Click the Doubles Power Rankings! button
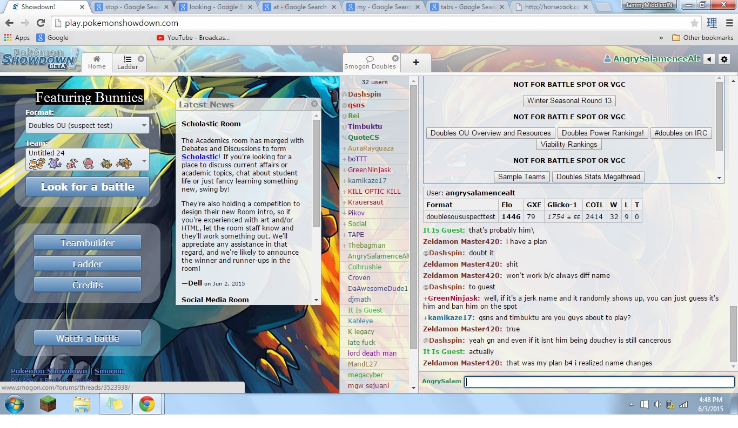Image resolution: width=738 pixels, height=428 pixels. pyautogui.click(x=602, y=133)
